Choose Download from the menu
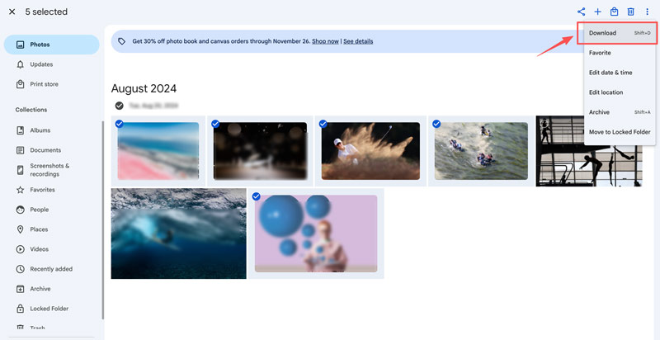This screenshot has width=660, height=340. coord(620,33)
